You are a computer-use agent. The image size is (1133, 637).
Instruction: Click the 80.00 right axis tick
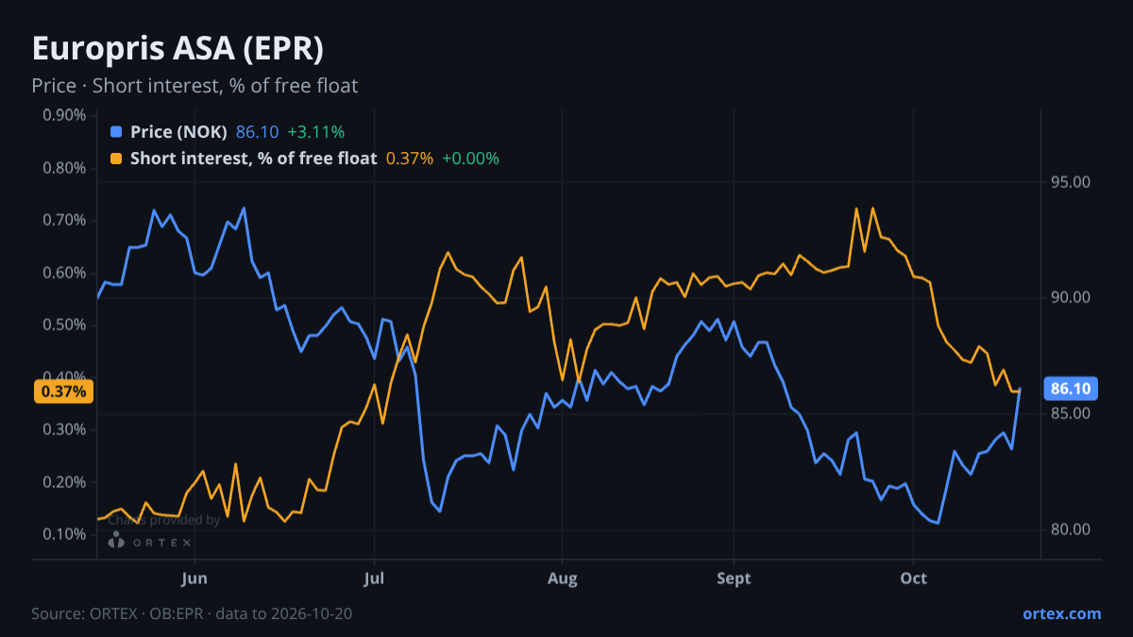coord(1071,529)
